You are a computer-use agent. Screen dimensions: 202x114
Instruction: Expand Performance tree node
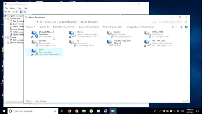click(8, 32)
